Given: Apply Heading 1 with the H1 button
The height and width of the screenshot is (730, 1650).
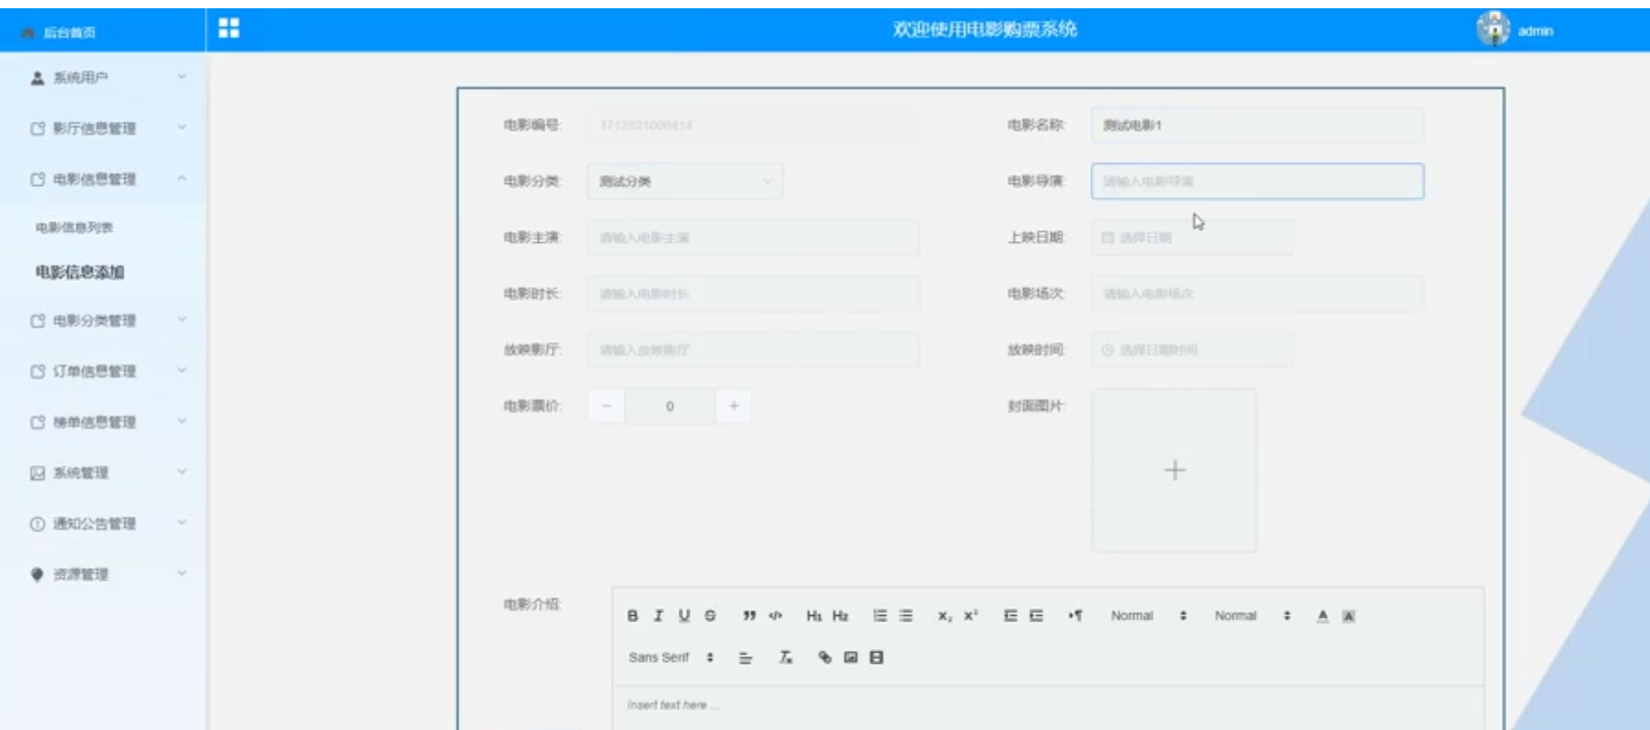Looking at the screenshot, I should [814, 616].
